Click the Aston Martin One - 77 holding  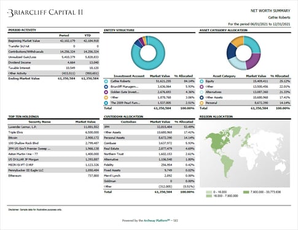23,154
